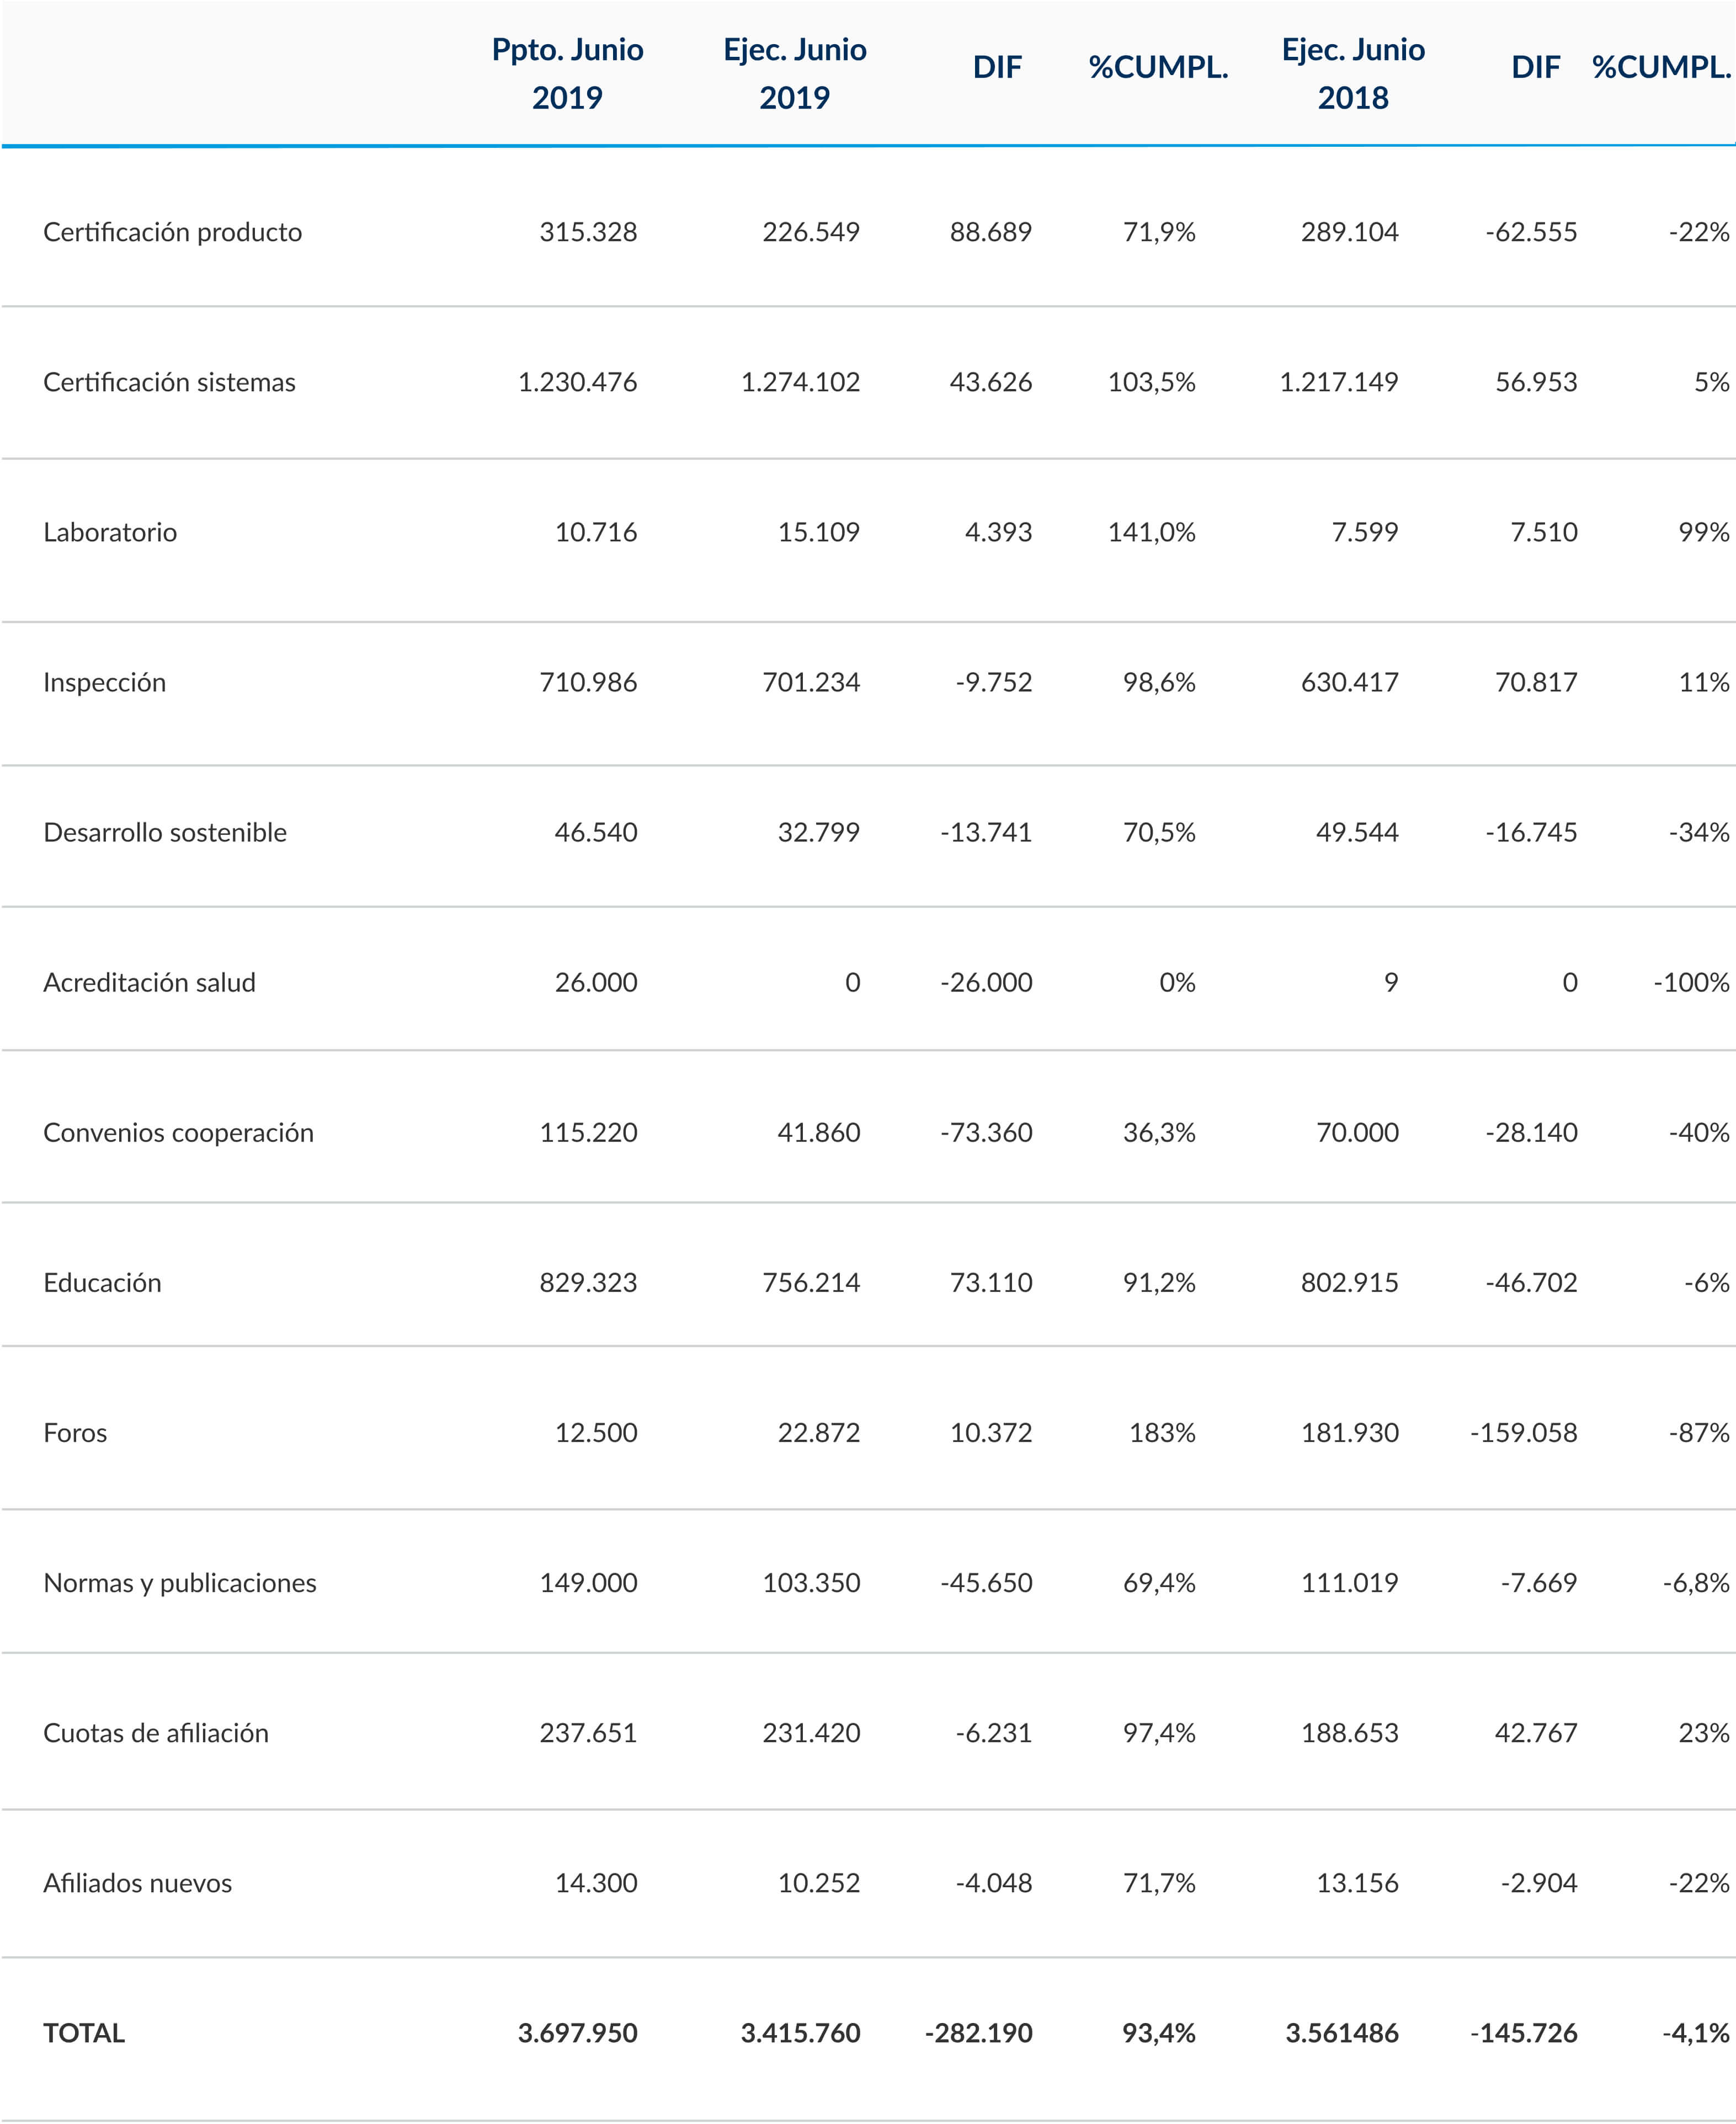Click the Educación row label

pos(102,1282)
